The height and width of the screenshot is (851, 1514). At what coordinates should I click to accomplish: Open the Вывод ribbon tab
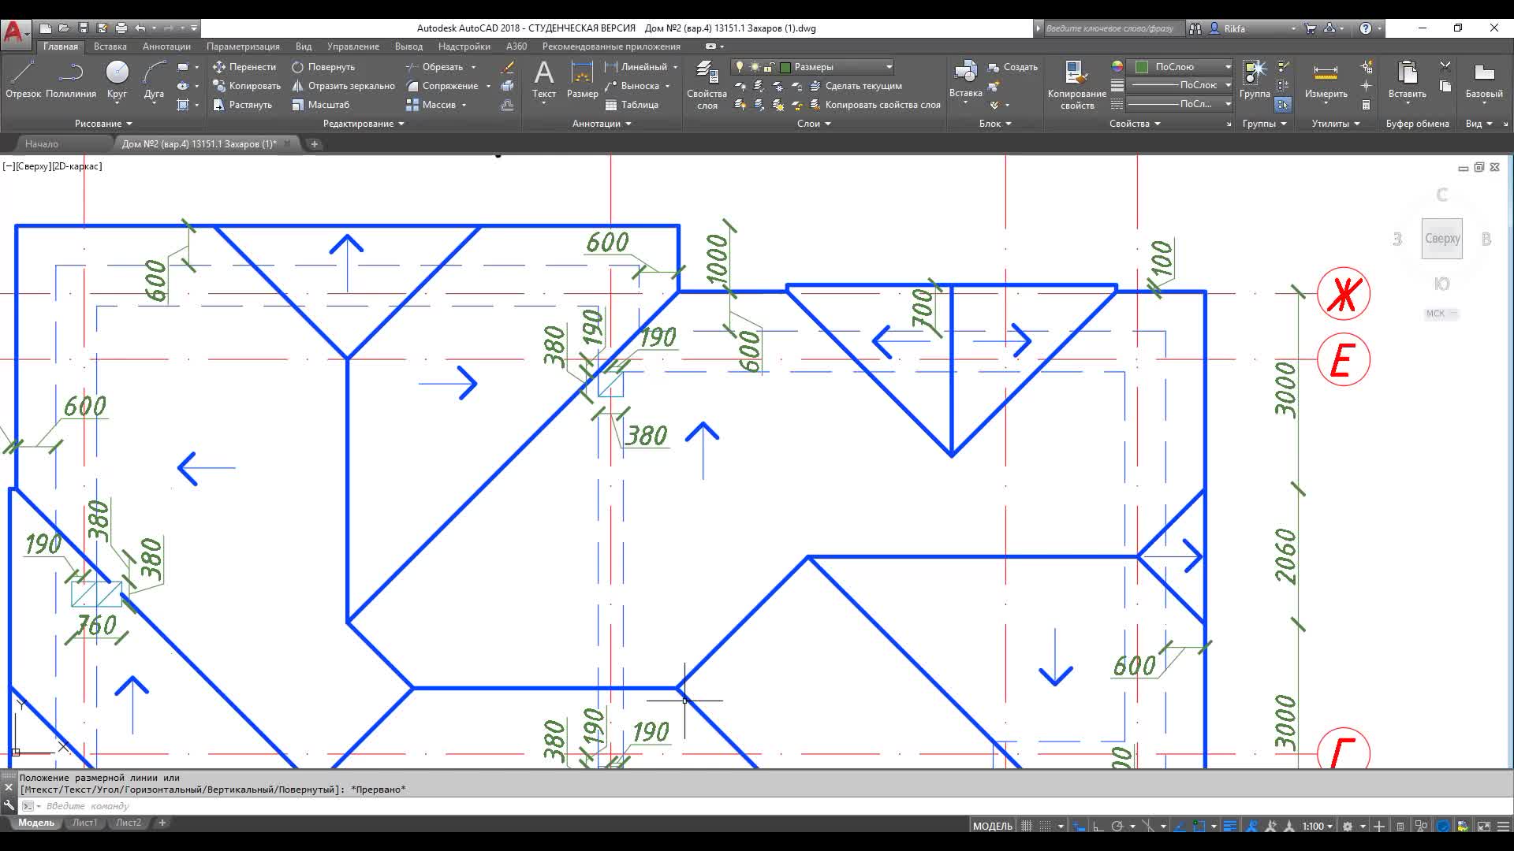click(408, 46)
